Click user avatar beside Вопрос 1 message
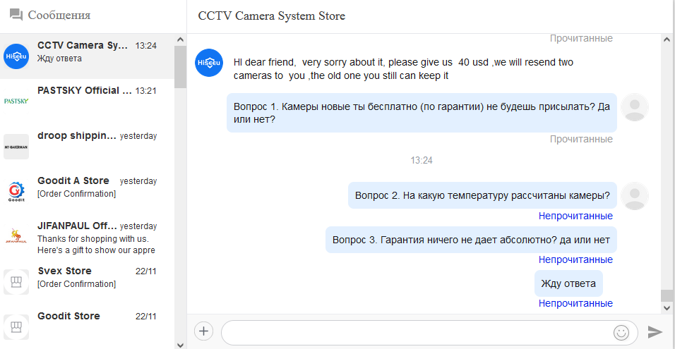 click(x=635, y=107)
